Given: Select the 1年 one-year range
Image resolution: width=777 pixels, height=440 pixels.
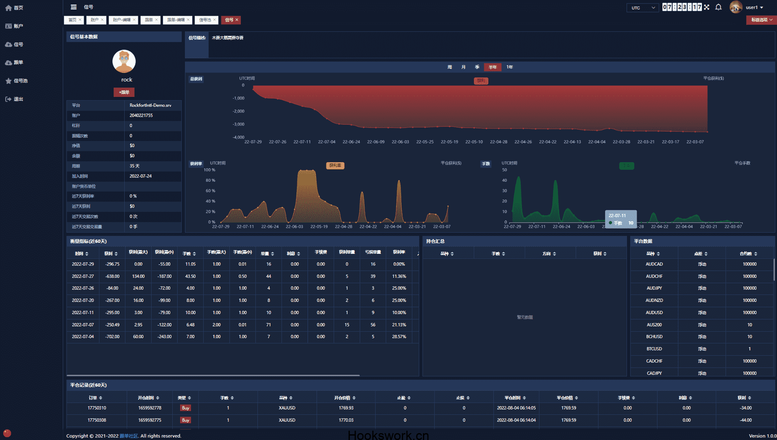Looking at the screenshot, I should pyautogui.click(x=510, y=67).
